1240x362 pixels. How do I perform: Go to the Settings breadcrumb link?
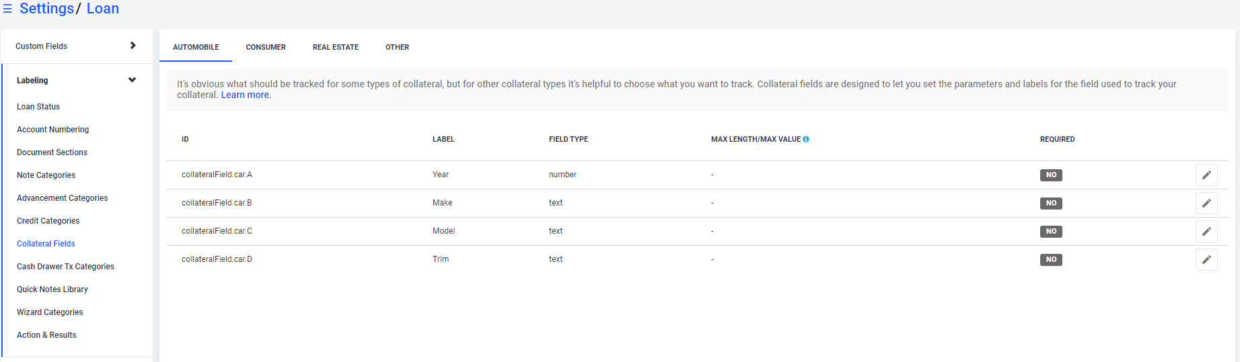click(46, 9)
